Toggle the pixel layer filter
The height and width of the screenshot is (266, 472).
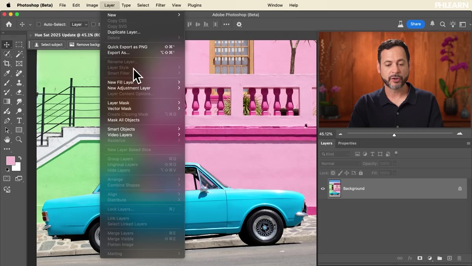point(357,154)
